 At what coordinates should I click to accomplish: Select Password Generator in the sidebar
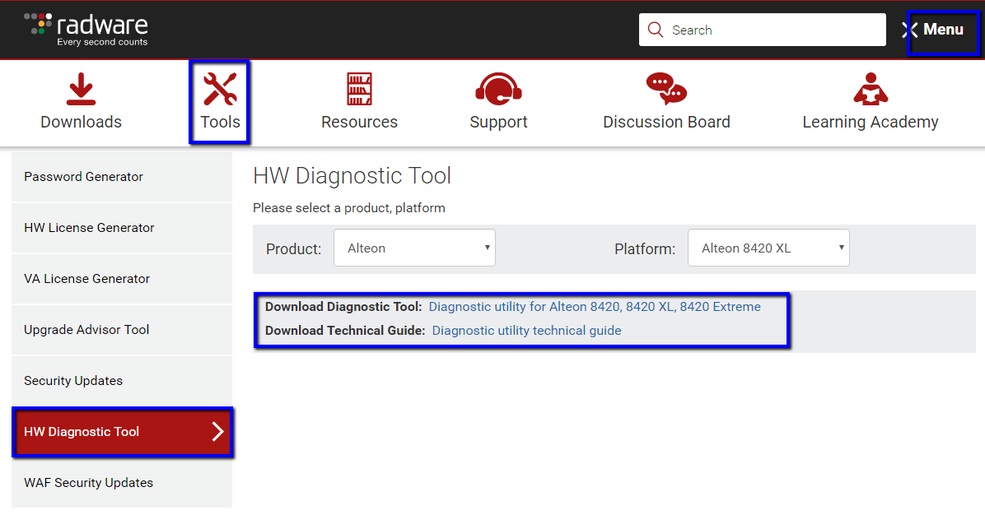point(82,176)
